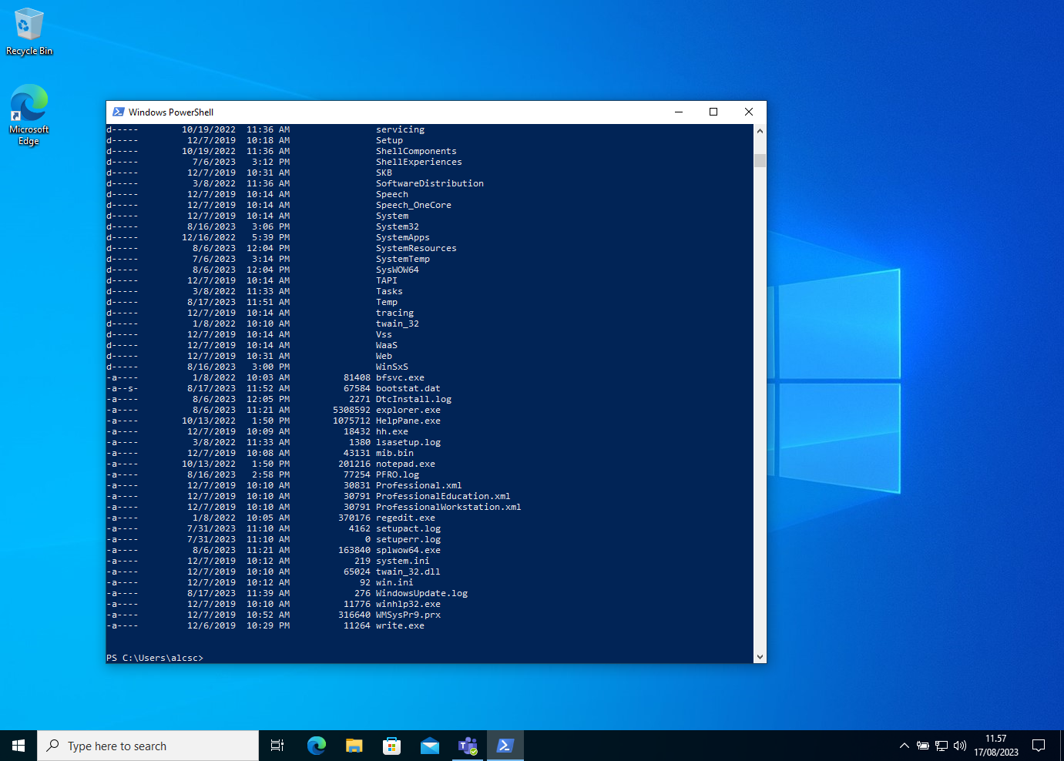The height and width of the screenshot is (761, 1064).
Task: Open Microsoft Teams from the taskbar
Action: click(x=467, y=745)
